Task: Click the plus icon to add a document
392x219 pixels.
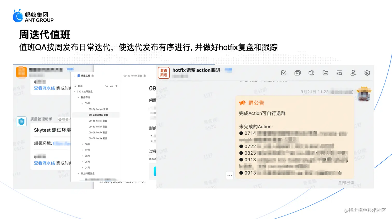Action: point(116,86)
